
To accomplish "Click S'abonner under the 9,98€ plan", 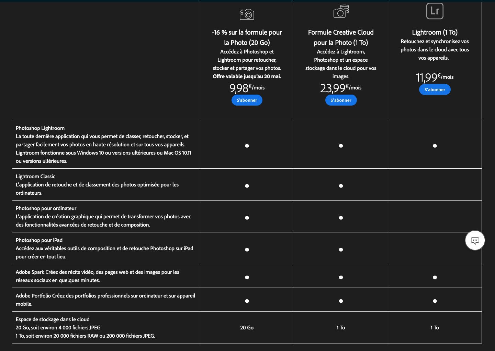I will pos(247,100).
